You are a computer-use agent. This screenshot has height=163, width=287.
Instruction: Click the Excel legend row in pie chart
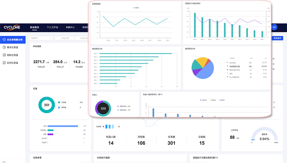(x=247, y=77)
